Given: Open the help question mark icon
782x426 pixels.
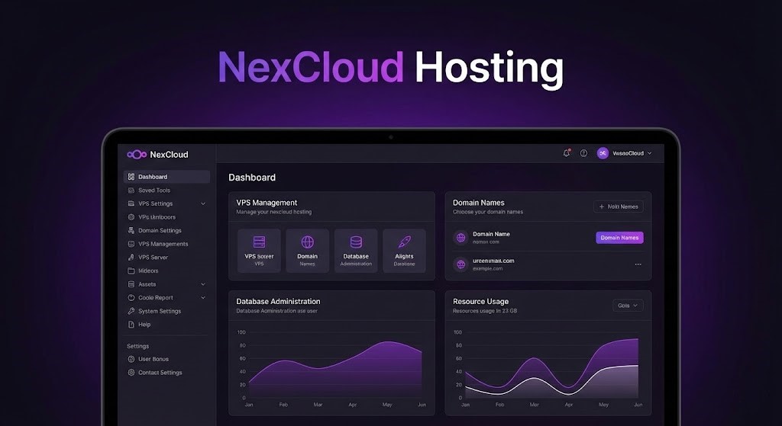Looking at the screenshot, I should coord(583,153).
